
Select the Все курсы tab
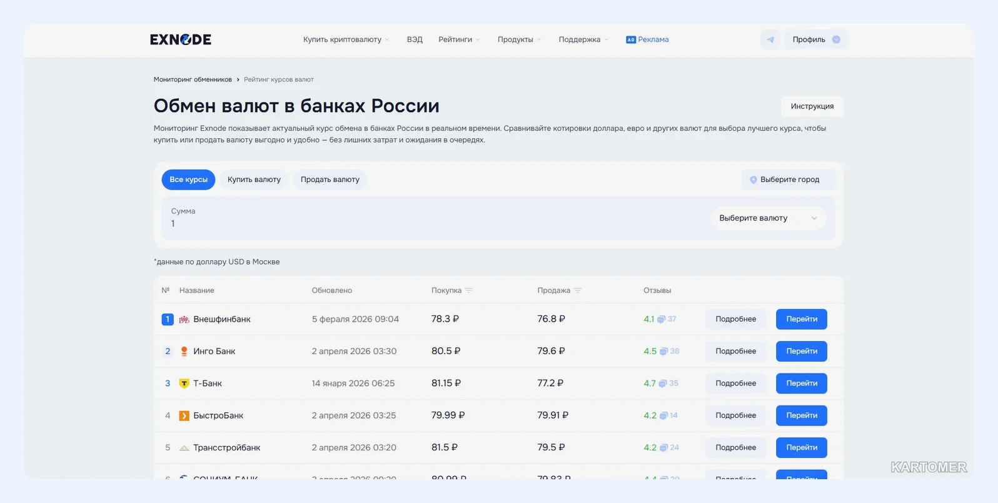click(188, 180)
